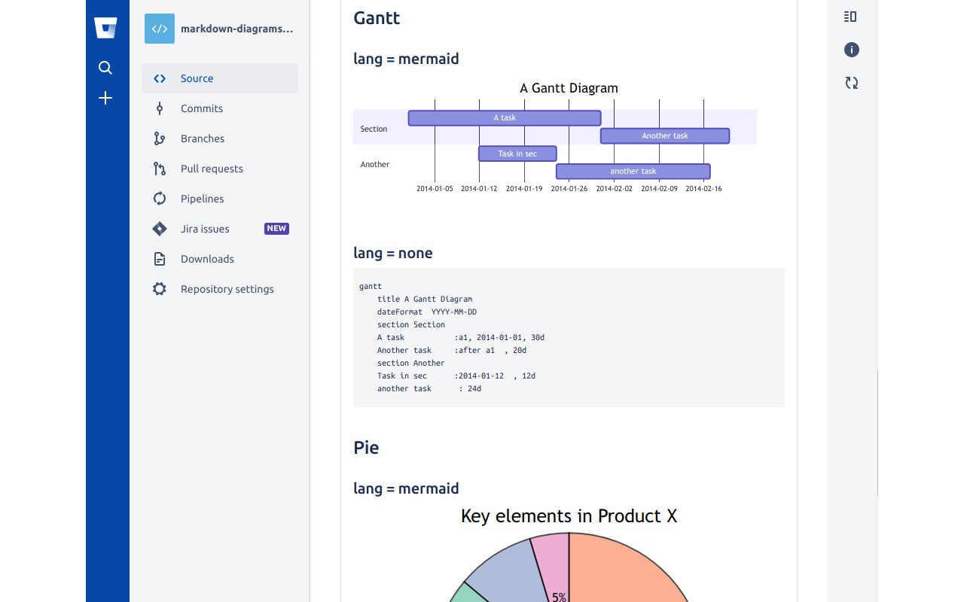The image size is (964, 602).
Task: Click the 'A Gantt Diagram' chart title
Action: click(x=569, y=88)
